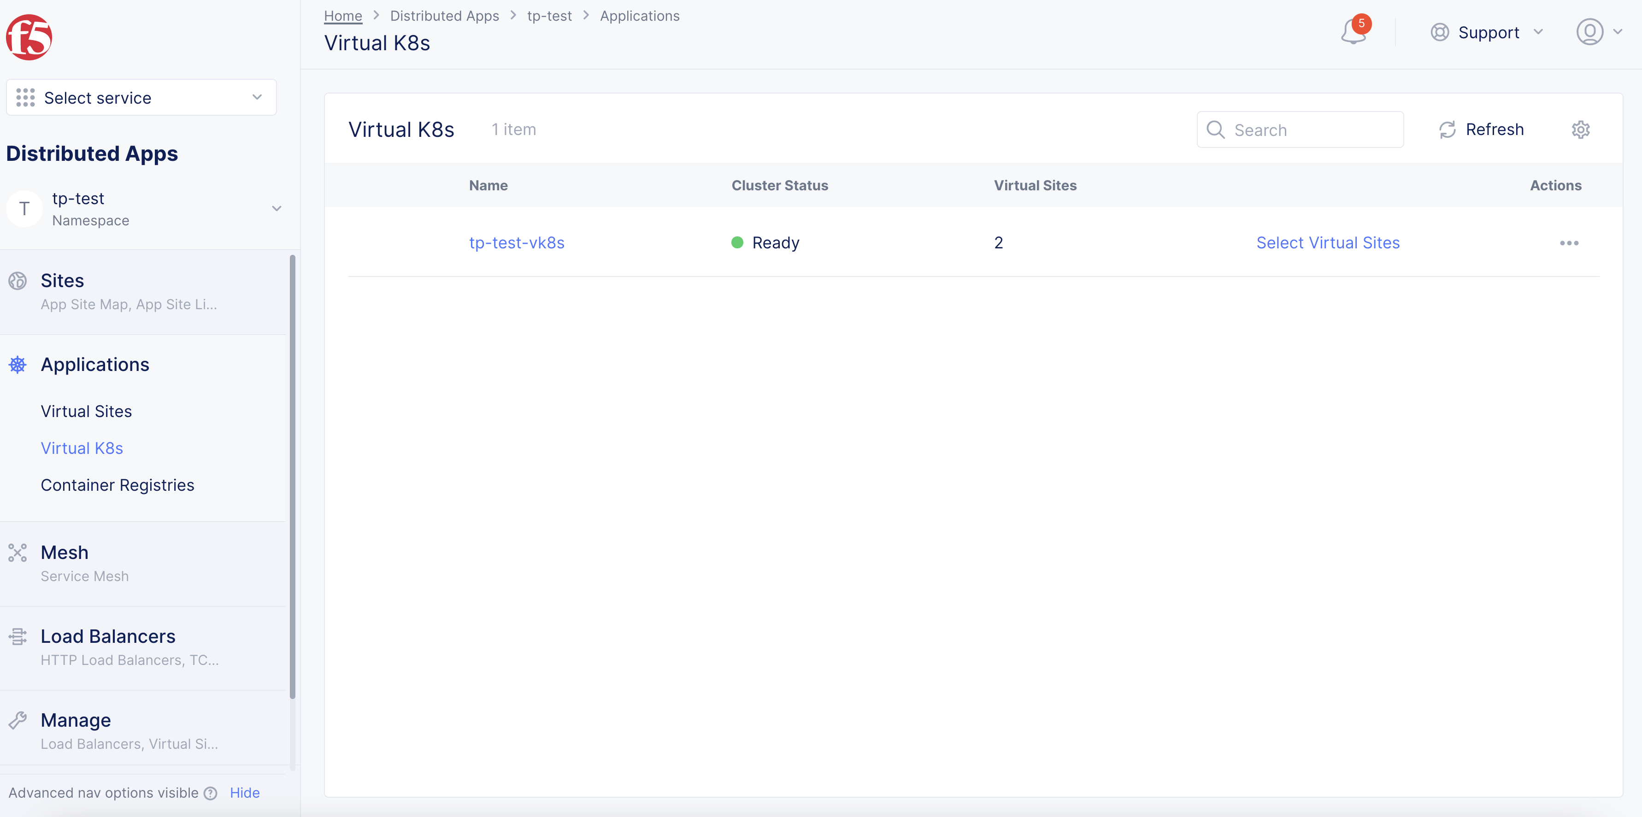The width and height of the screenshot is (1642, 817).
Task: Click the F5 logo icon
Action: coord(29,37)
